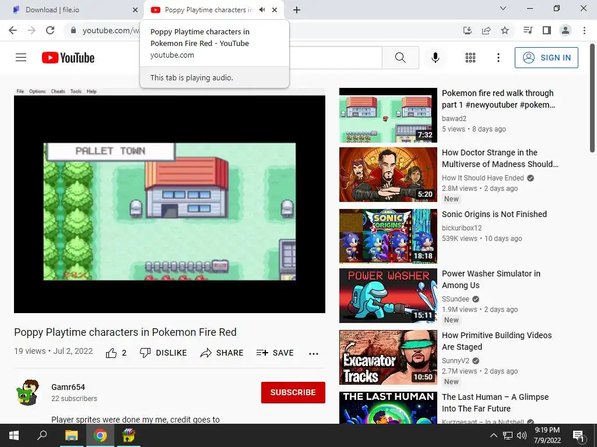Click the SIGN IN button
Image resolution: width=597 pixels, height=447 pixels.
(x=546, y=58)
